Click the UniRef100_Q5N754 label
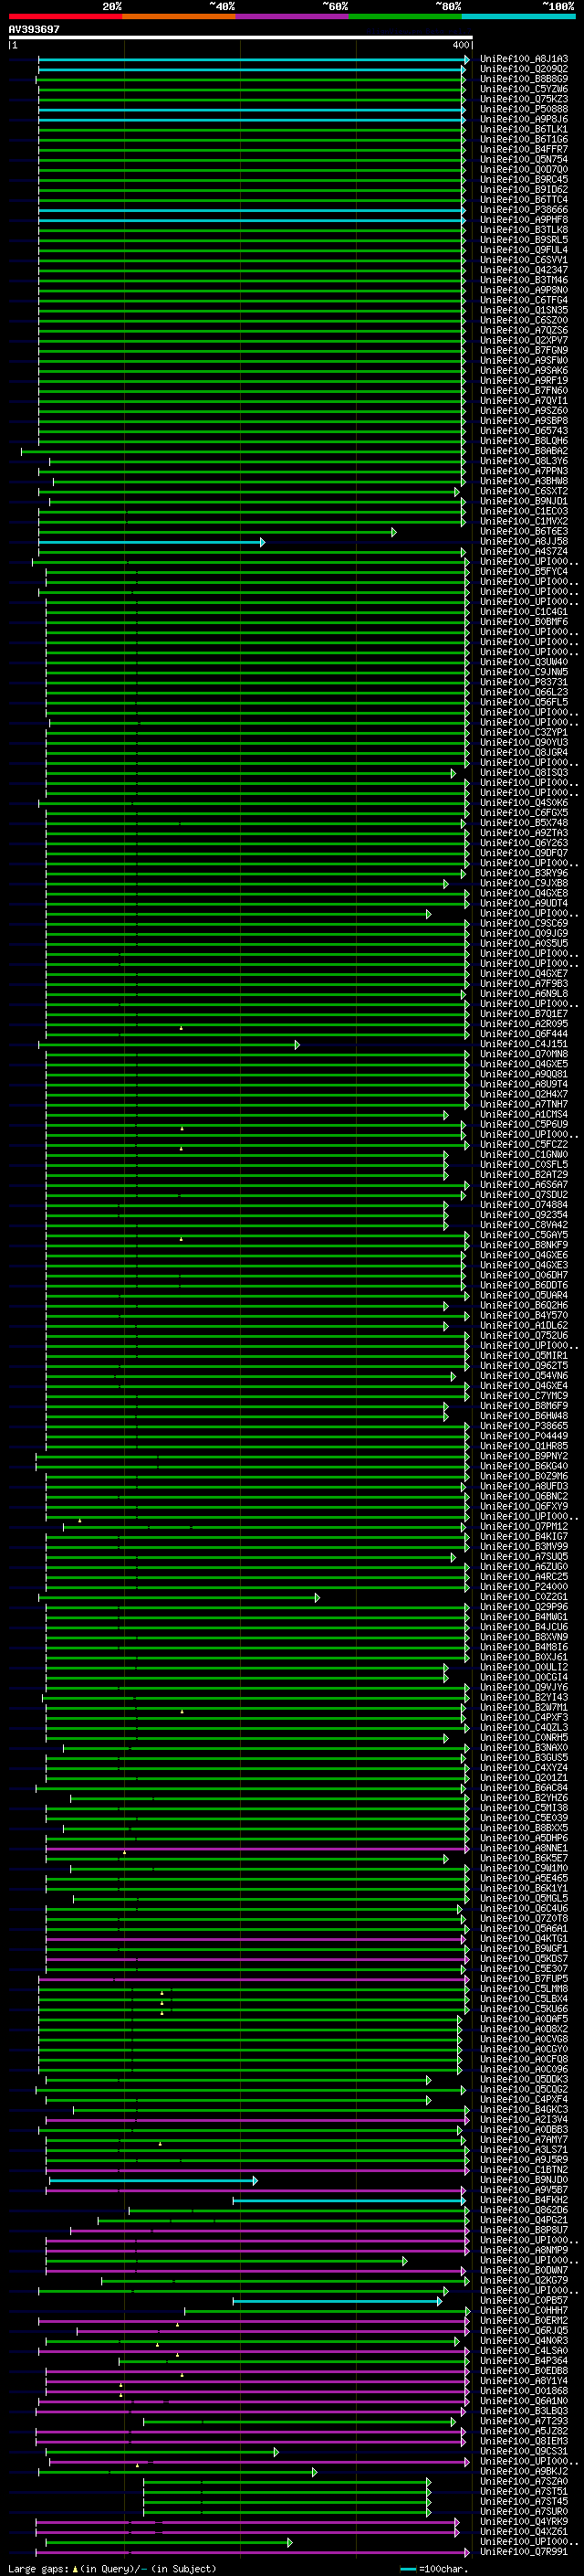 point(524,159)
